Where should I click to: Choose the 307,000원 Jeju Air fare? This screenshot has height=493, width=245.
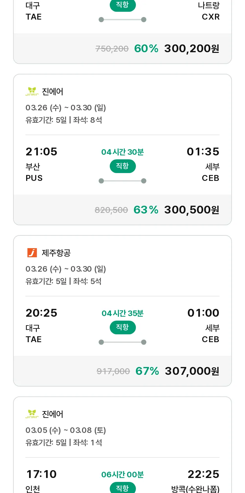(192, 371)
